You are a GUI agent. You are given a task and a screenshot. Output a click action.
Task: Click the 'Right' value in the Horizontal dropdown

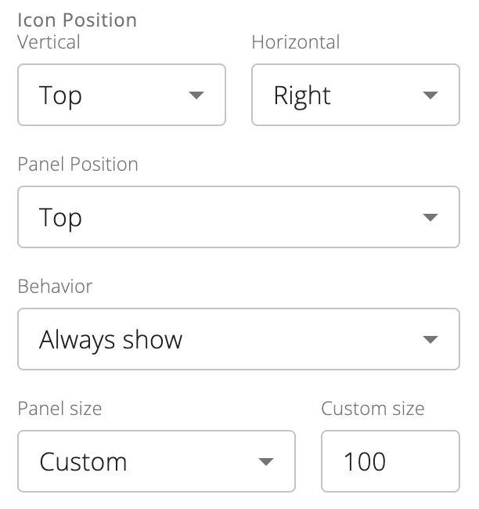[x=302, y=96]
